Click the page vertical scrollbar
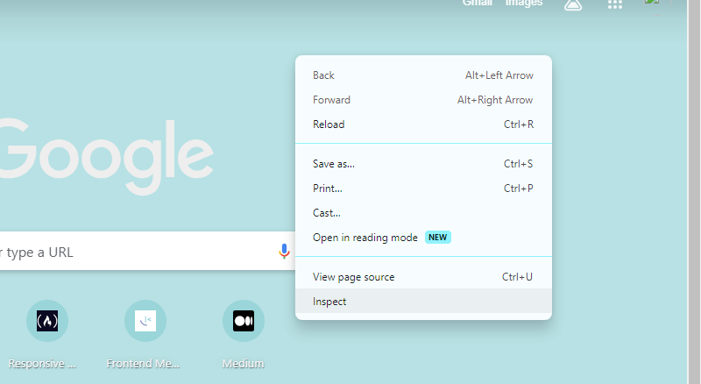701x384 pixels. click(x=694, y=192)
